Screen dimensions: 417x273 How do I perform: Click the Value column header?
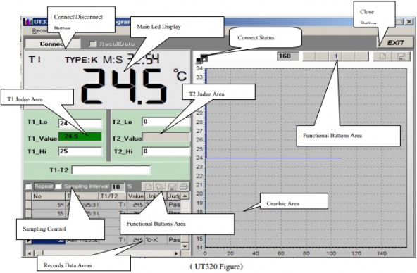(x=135, y=196)
